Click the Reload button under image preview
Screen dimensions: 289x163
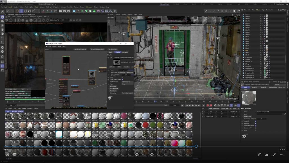pyautogui.click(x=112, y=67)
